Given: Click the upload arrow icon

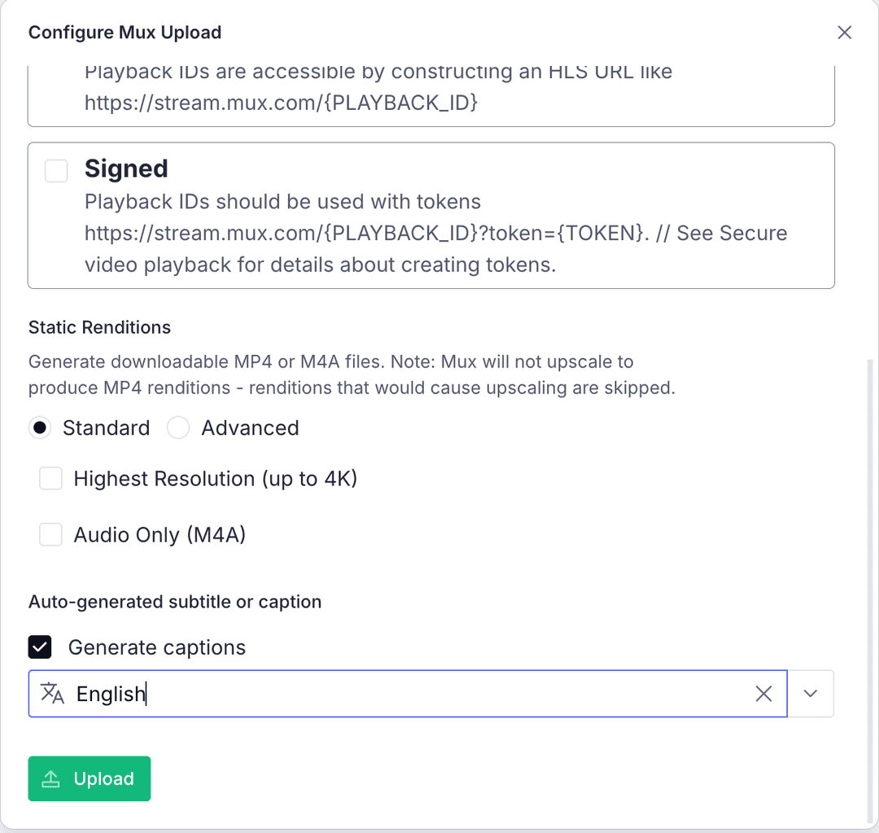Looking at the screenshot, I should [x=51, y=779].
